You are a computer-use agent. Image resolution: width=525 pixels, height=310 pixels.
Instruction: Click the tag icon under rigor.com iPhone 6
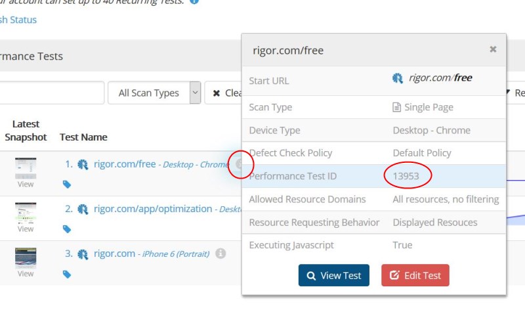pyautogui.click(x=67, y=274)
